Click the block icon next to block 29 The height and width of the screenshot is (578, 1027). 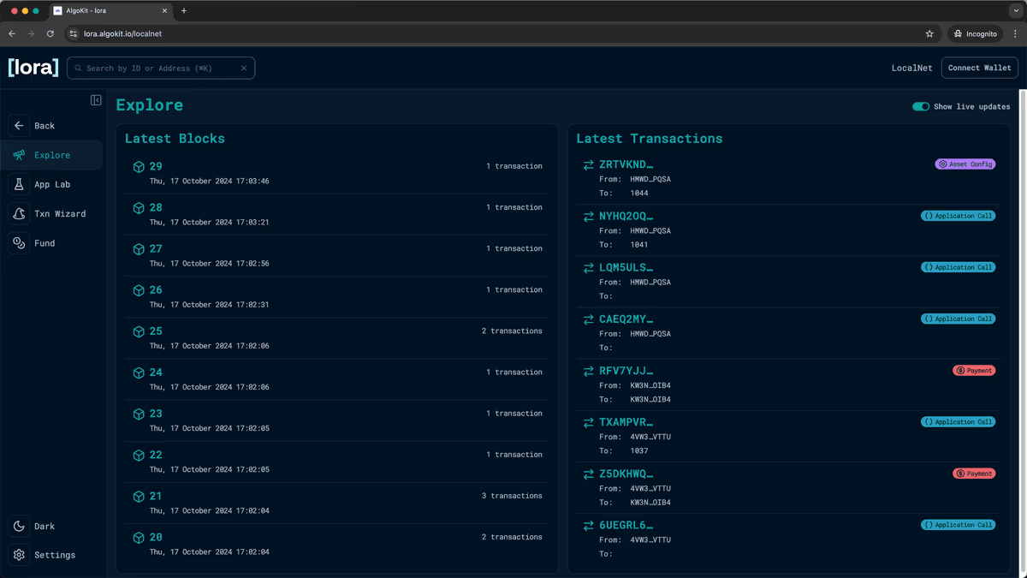pos(139,166)
